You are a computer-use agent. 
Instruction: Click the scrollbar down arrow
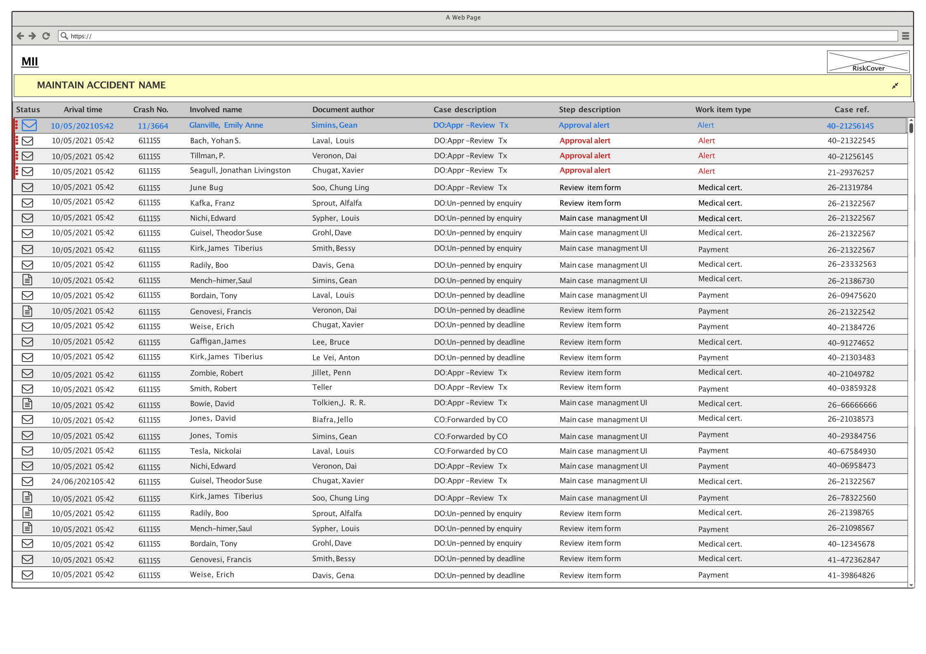click(911, 585)
